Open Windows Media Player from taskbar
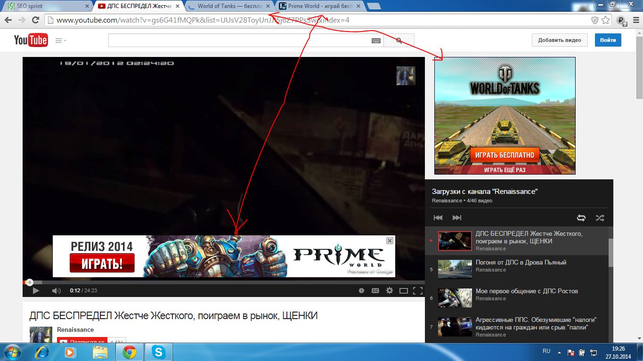The height and width of the screenshot is (361, 643). coord(70,352)
